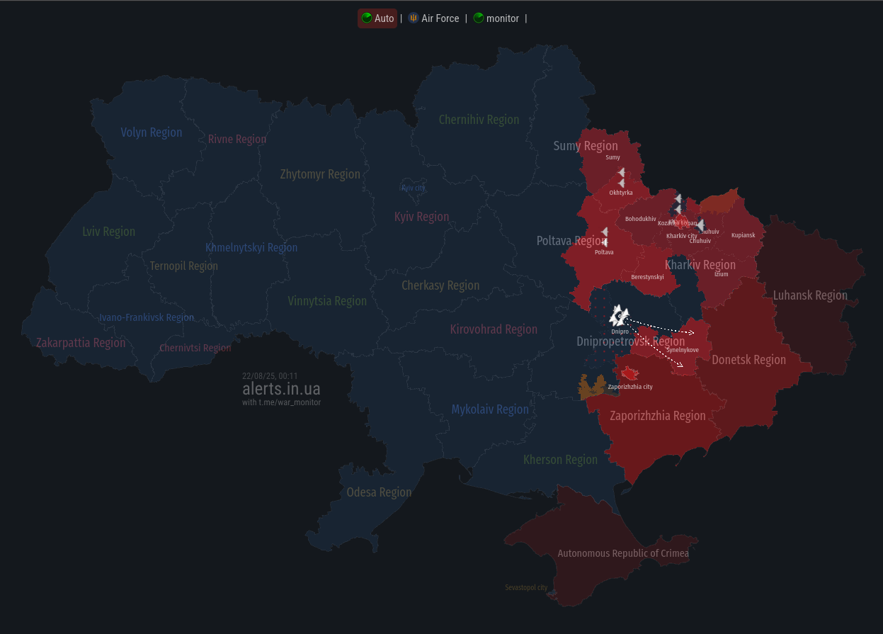Select the Rivne Region label

[237, 140]
